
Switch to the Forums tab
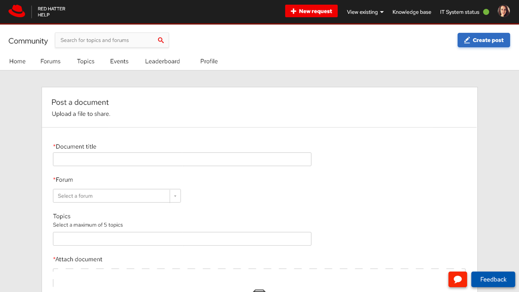point(50,61)
